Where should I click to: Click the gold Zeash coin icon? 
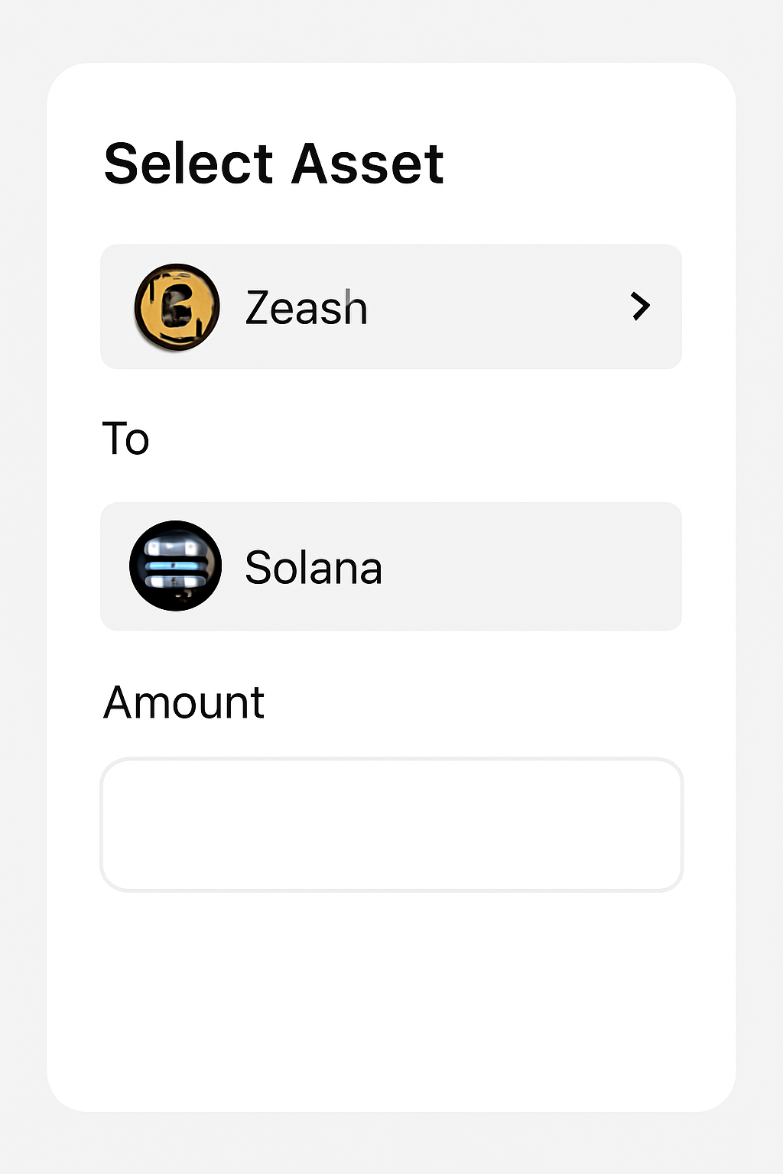177,307
